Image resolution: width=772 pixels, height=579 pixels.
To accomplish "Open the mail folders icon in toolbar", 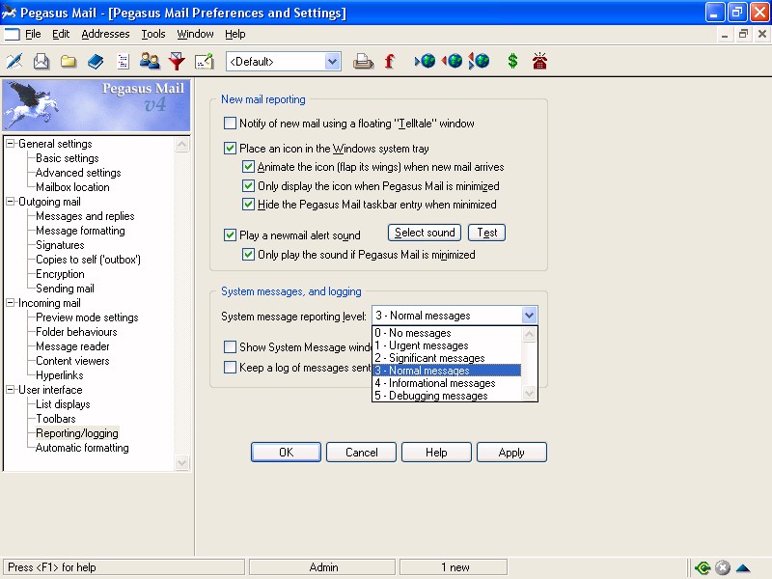I will pos(69,62).
